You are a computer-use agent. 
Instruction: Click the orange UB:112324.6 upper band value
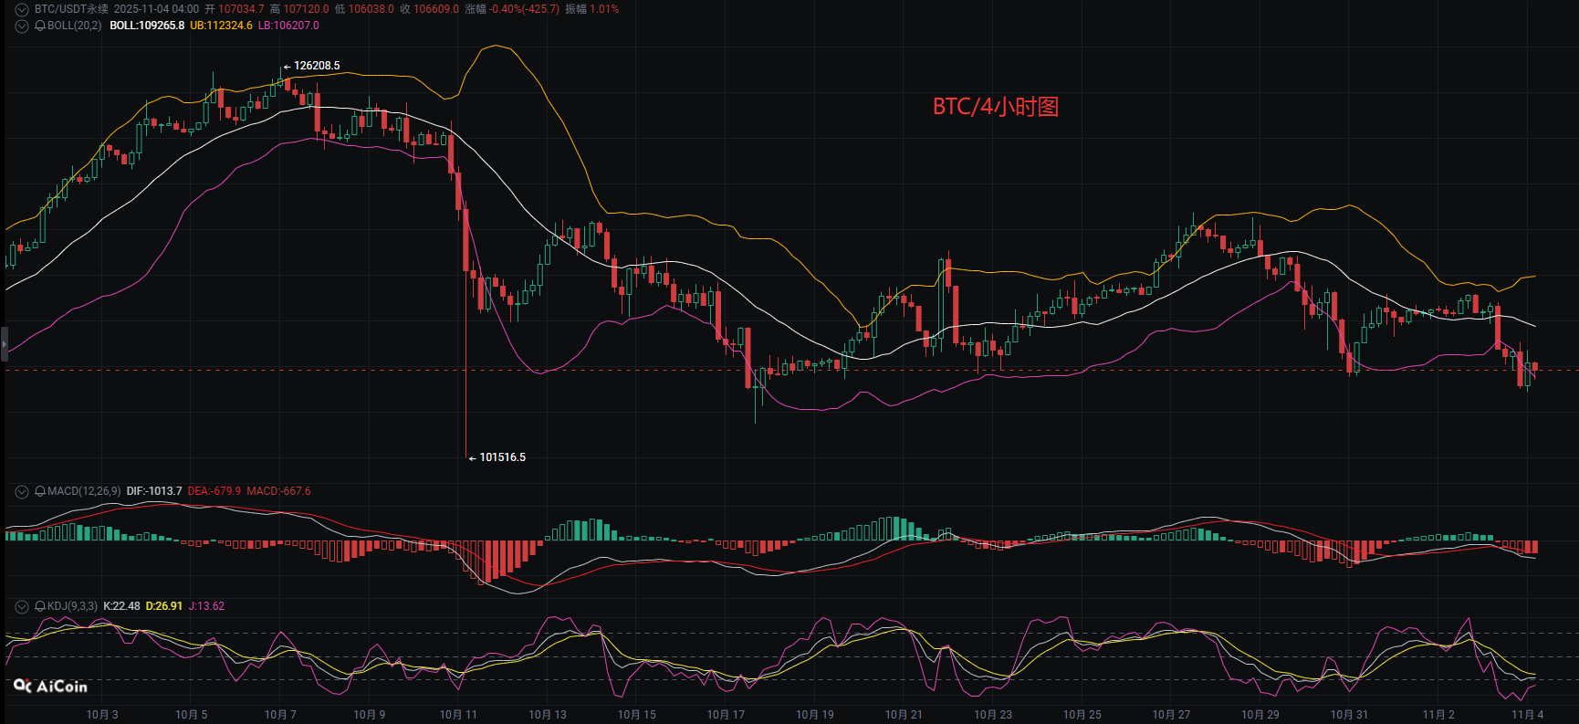pos(221,26)
